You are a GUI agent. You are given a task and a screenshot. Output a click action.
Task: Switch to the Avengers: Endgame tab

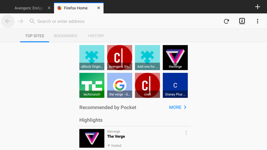(x=29, y=8)
